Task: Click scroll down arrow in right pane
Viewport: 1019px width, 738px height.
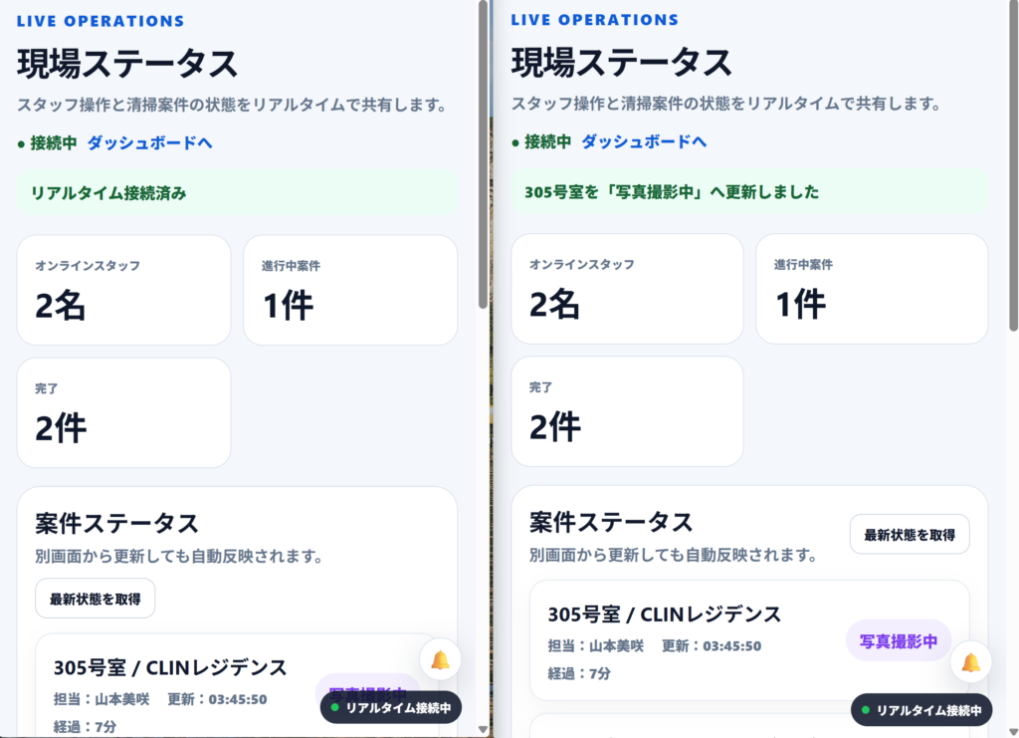Action: (1014, 731)
